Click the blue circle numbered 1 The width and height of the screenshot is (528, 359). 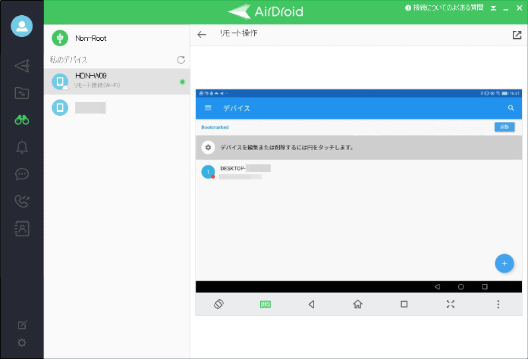click(x=208, y=172)
